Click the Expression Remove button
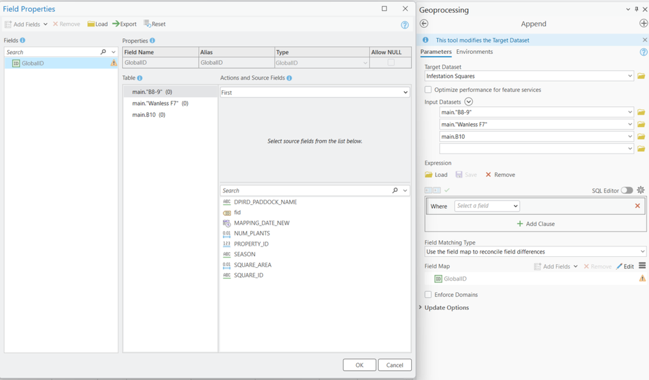 click(x=500, y=174)
